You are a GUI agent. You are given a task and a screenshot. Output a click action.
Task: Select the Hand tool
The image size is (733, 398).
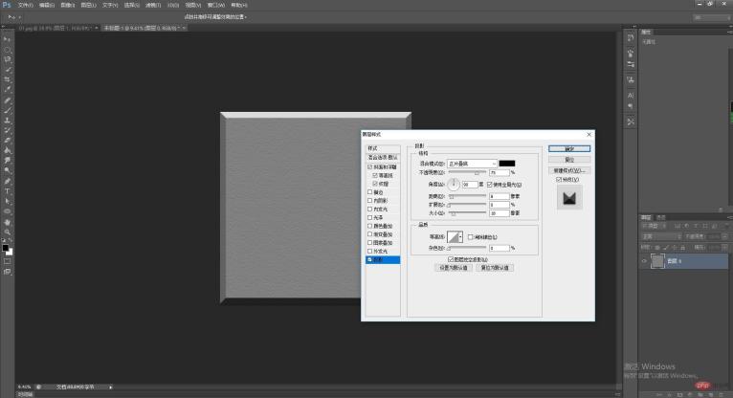8,222
